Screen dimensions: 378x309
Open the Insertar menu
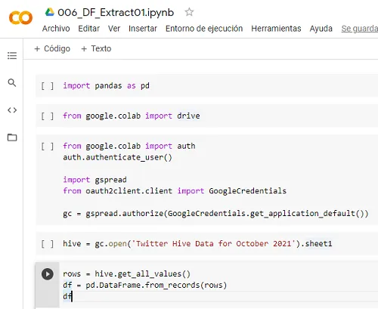[143, 29]
